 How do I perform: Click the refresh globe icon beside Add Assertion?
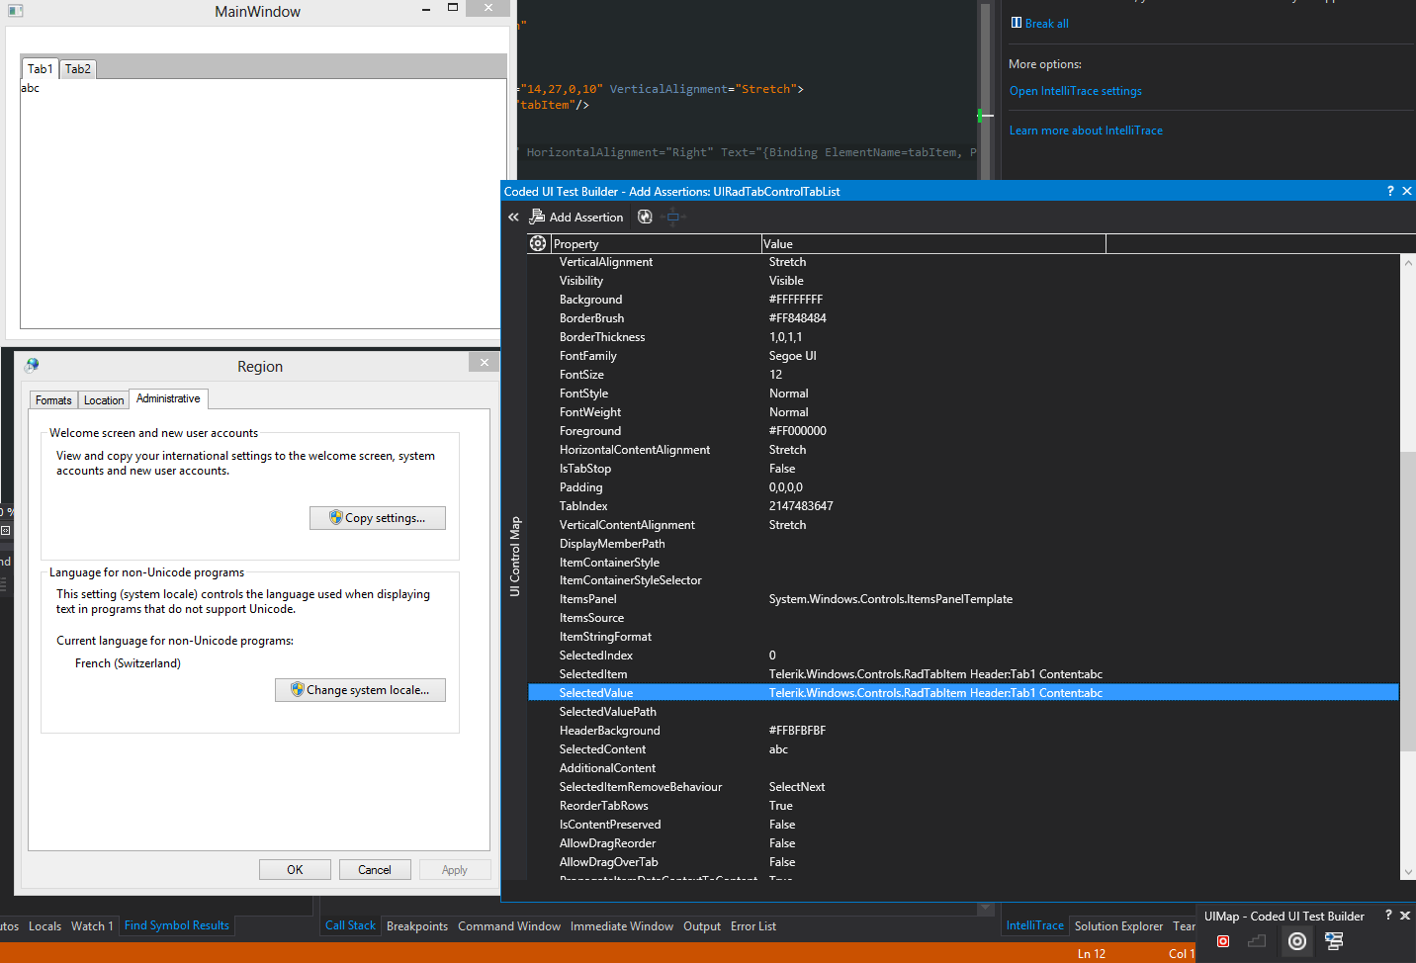click(645, 217)
